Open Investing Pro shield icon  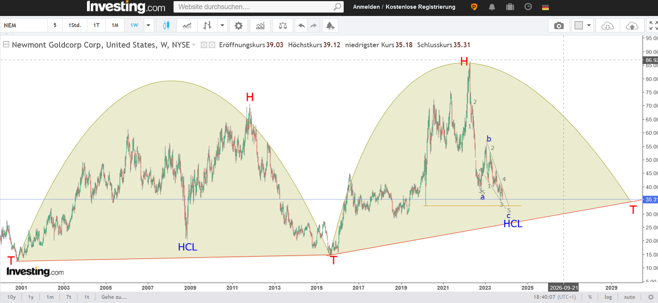(474, 7)
